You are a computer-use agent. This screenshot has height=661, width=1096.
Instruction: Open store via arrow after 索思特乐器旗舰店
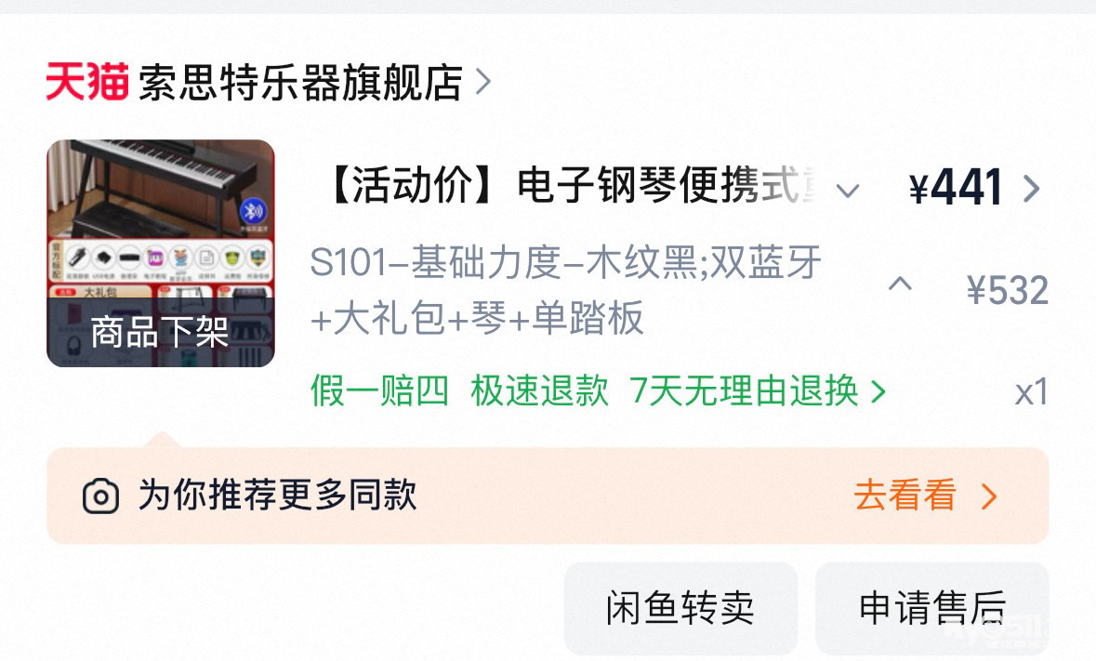click(483, 82)
